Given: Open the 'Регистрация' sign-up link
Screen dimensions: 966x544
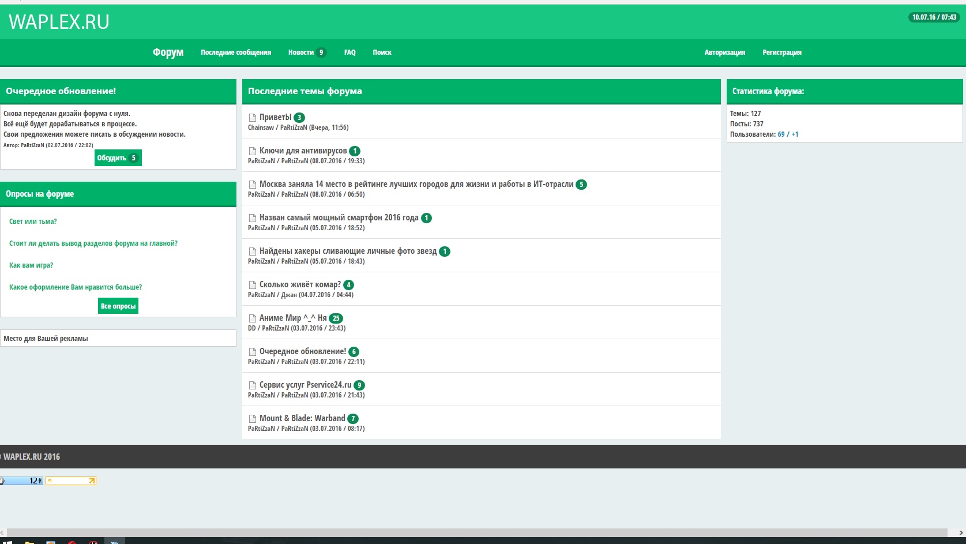Looking at the screenshot, I should [x=781, y=52].
